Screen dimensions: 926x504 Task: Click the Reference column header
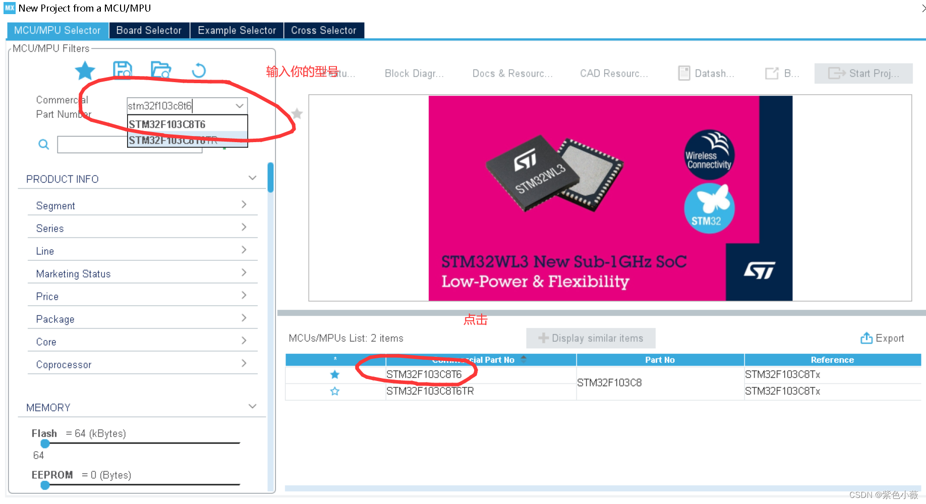point(832,360)
